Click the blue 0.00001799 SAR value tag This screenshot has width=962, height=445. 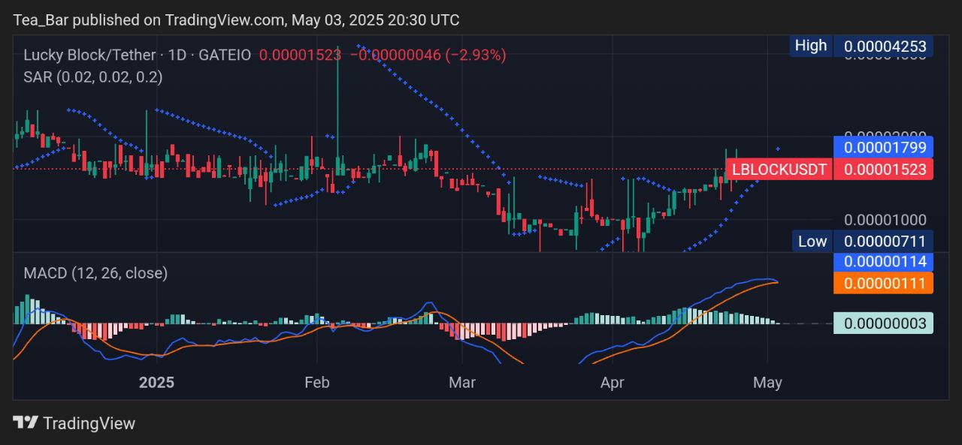click(885, 147)
